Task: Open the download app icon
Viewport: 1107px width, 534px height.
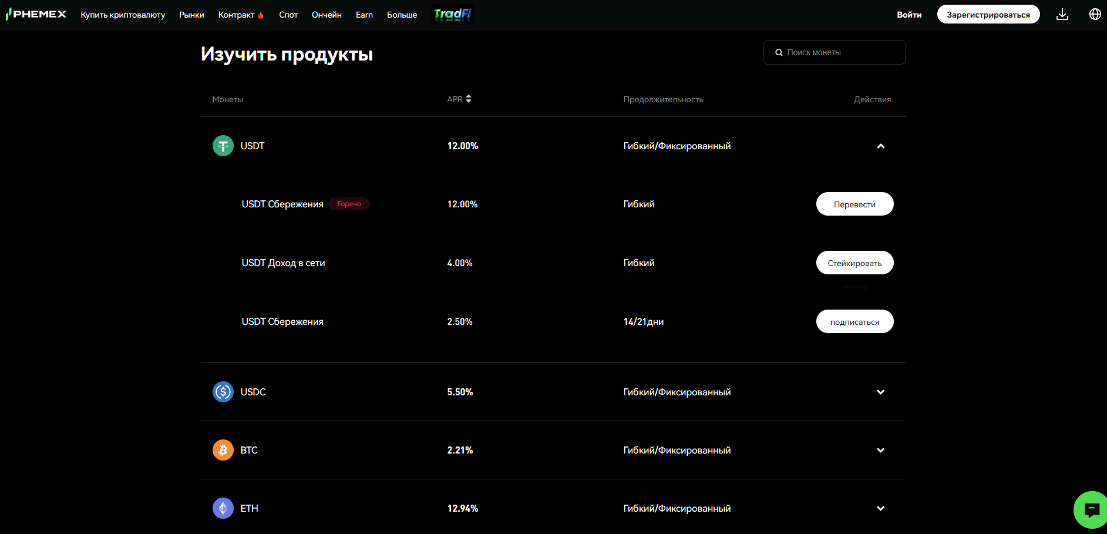Action: 1062,14
